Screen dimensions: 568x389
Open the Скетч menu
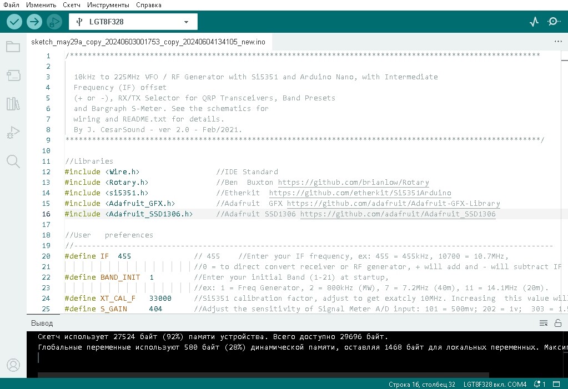tap(72, 5)
